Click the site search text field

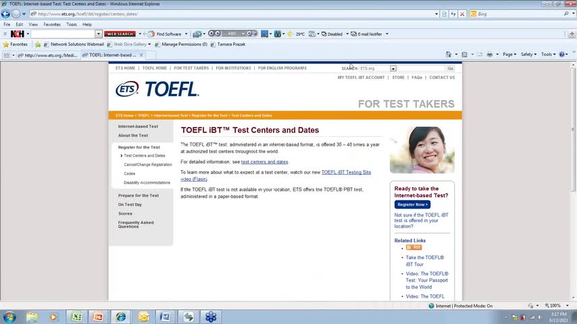click(x=421, y=68)
